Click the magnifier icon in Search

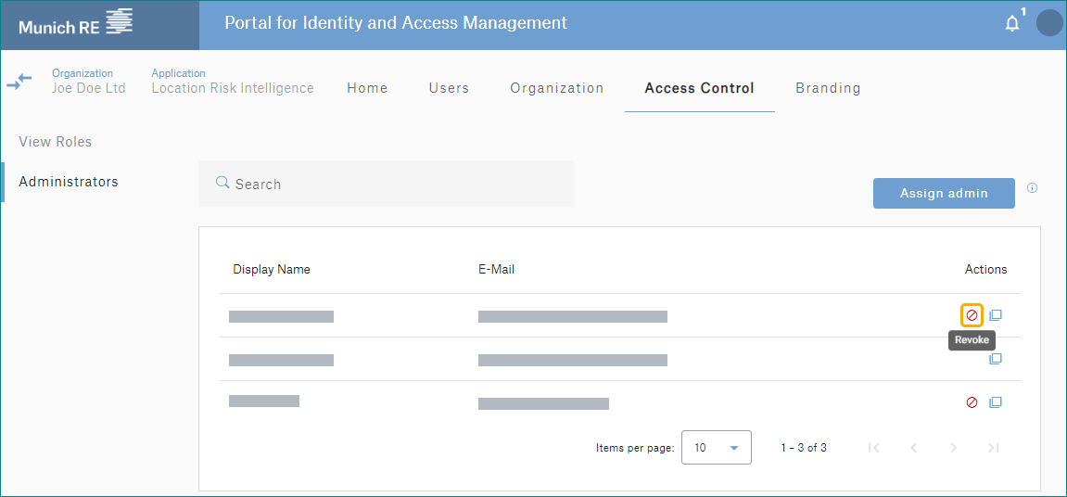coord(222,183)
